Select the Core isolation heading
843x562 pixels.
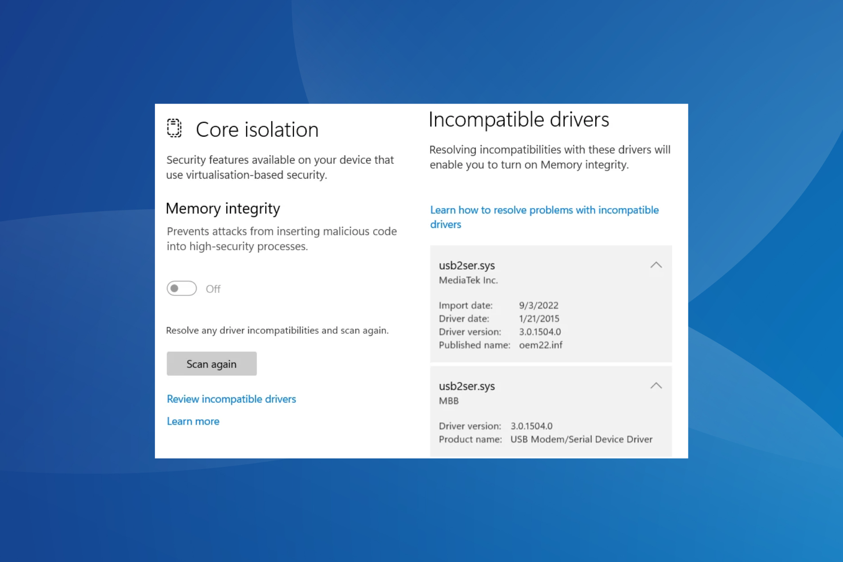pyautogui.click(x=257, y=130)
